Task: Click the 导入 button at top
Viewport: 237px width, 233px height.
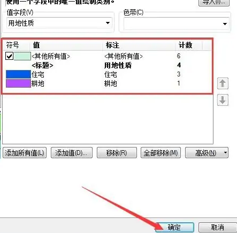Action: tap(214, 3)
